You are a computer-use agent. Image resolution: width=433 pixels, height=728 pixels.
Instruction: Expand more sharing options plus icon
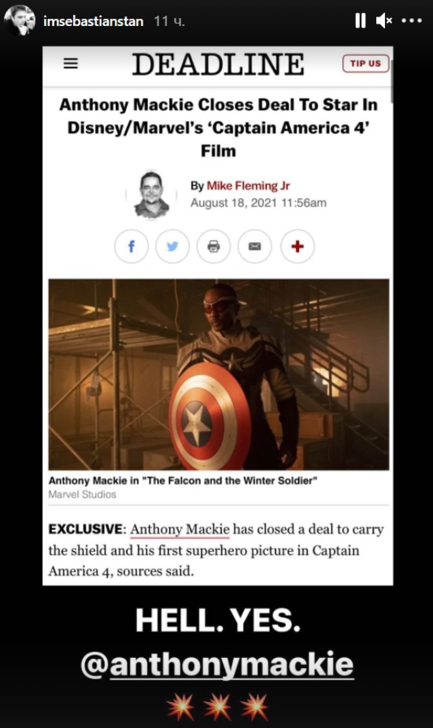pyautogui.click(x=297, y=246)
